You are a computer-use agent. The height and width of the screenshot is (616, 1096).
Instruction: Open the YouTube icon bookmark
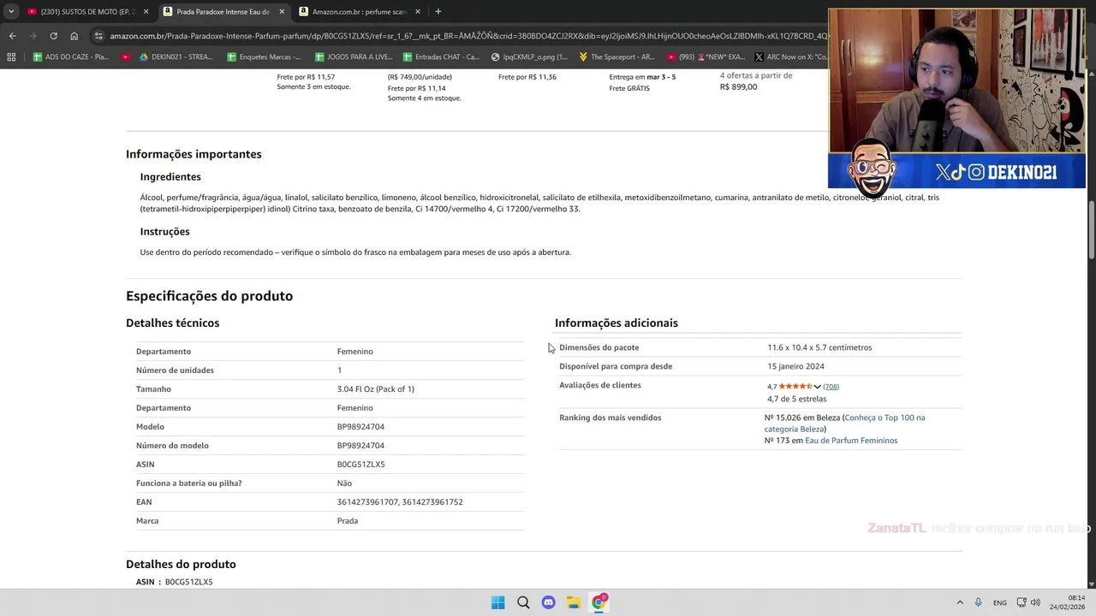pyautogui.click(x=126, y=56)
